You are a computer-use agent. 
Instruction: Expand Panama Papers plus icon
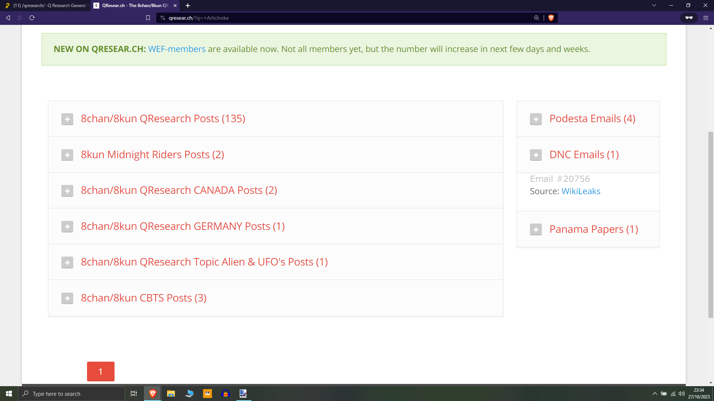pos(536,229)
